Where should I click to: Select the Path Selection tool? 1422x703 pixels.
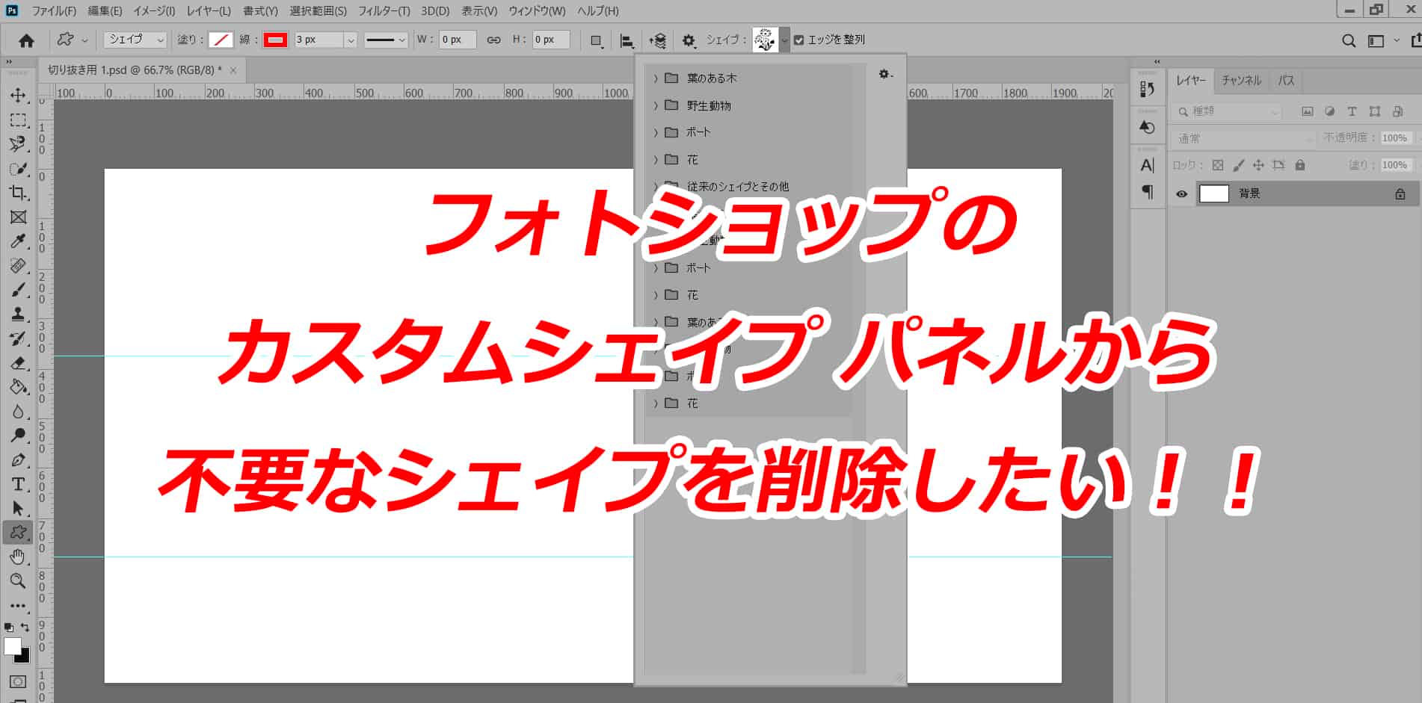(x=18, y=509)
